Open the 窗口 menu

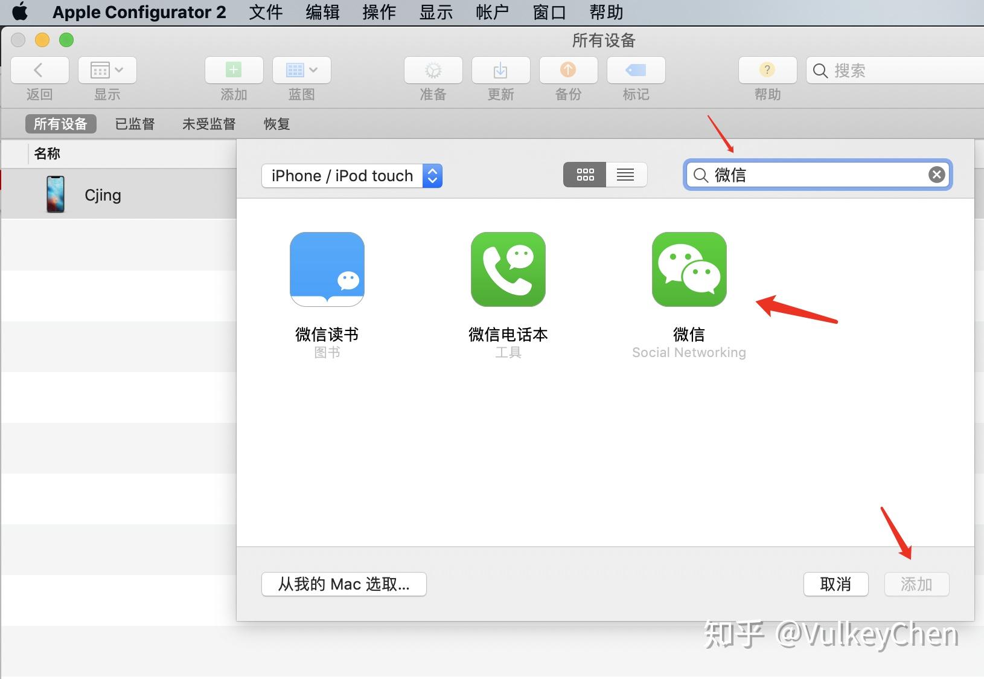[x=549, y=12]
